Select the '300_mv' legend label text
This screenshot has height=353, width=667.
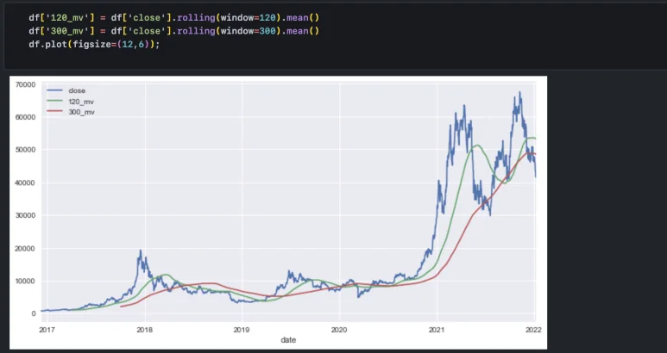point(81,112)
